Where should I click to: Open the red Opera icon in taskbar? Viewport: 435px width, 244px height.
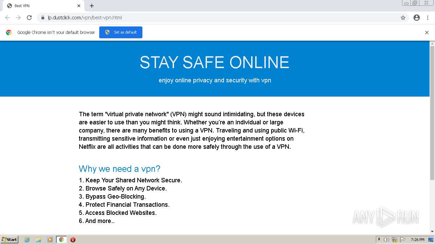pyautogui.click(x=73, y=240)
